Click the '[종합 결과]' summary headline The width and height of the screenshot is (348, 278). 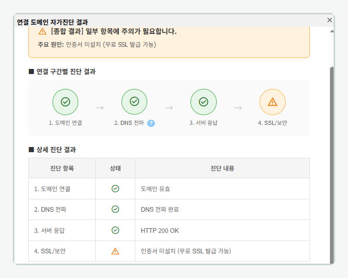[x=114, y=31]
